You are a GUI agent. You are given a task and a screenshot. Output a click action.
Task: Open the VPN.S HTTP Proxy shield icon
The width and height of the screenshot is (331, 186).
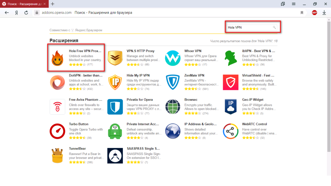click(115, 58)
